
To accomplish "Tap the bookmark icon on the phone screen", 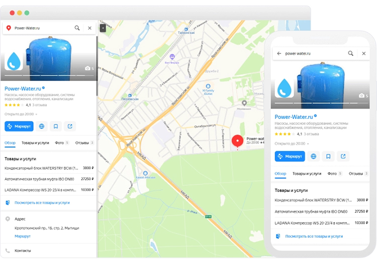I will tap(329, 156).
